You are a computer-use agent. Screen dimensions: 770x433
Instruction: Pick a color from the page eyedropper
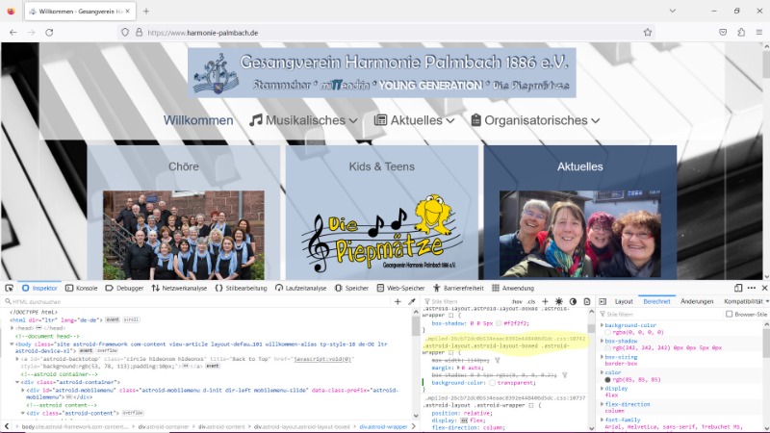point(412,301)
